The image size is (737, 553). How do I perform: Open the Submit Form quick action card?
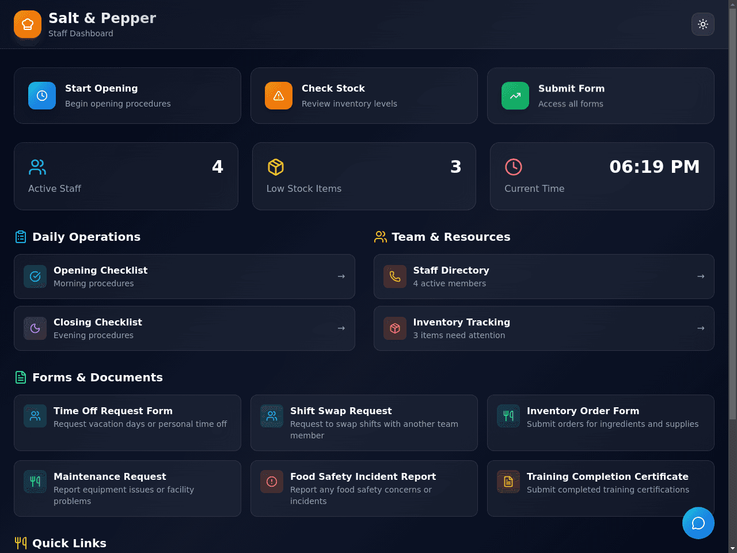[x=601, y=96]
